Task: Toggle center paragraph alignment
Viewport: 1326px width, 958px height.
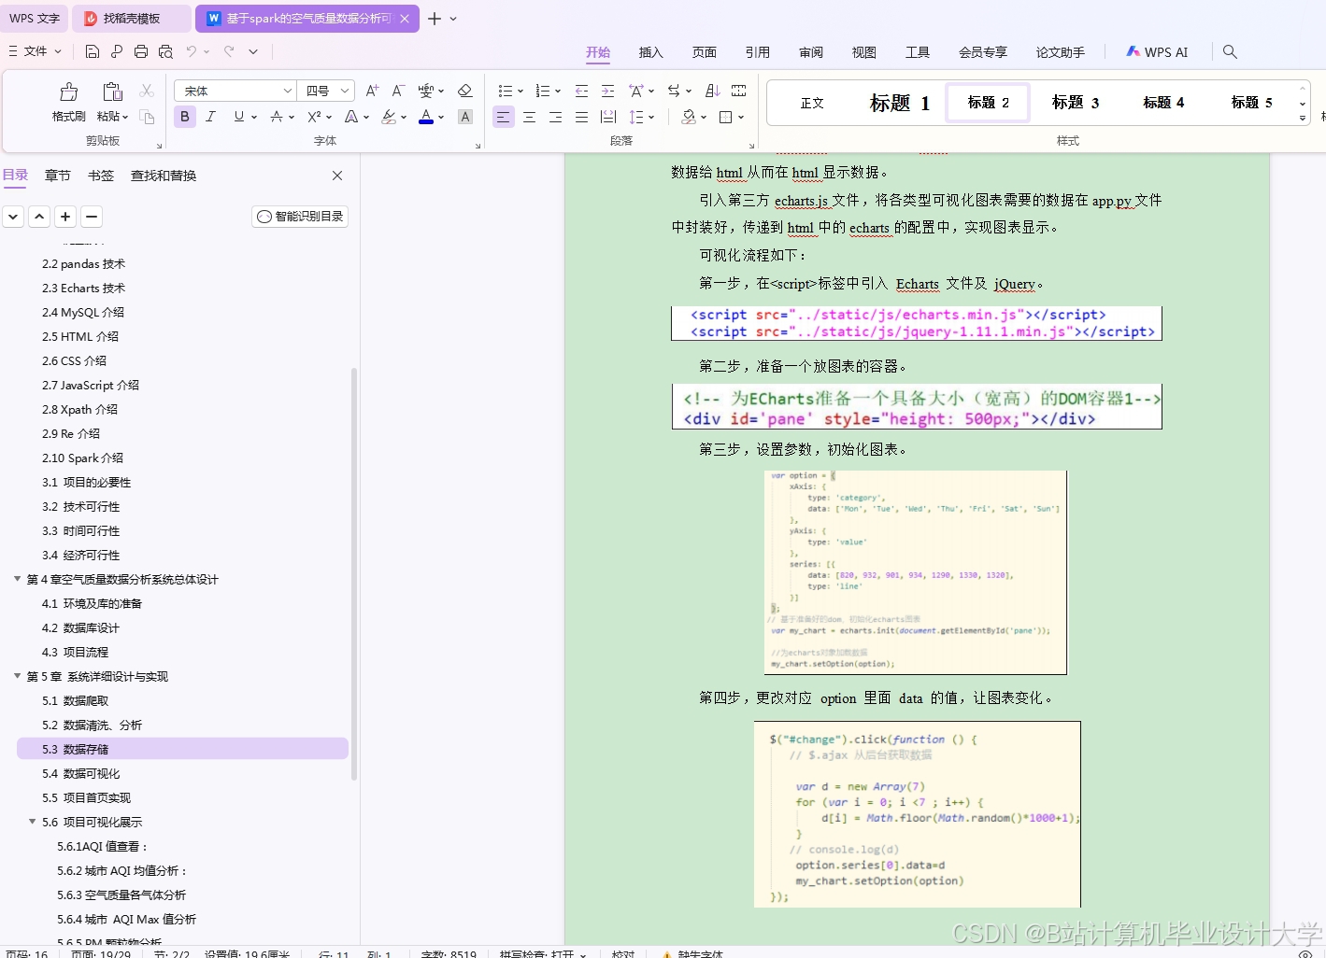Action: (529, 117)
